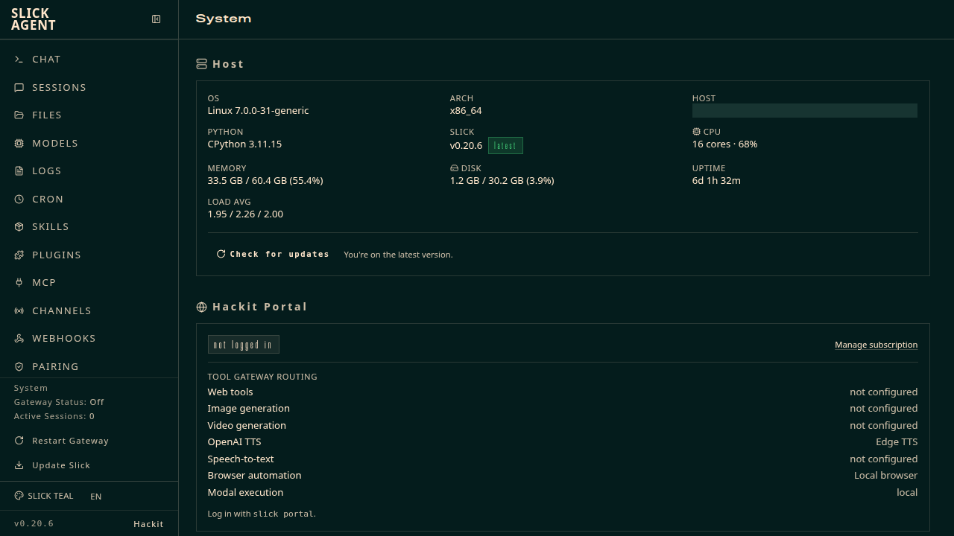Open the Models section

coord(89,143)
